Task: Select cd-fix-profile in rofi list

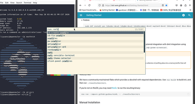Action: [x=96, y=35]
